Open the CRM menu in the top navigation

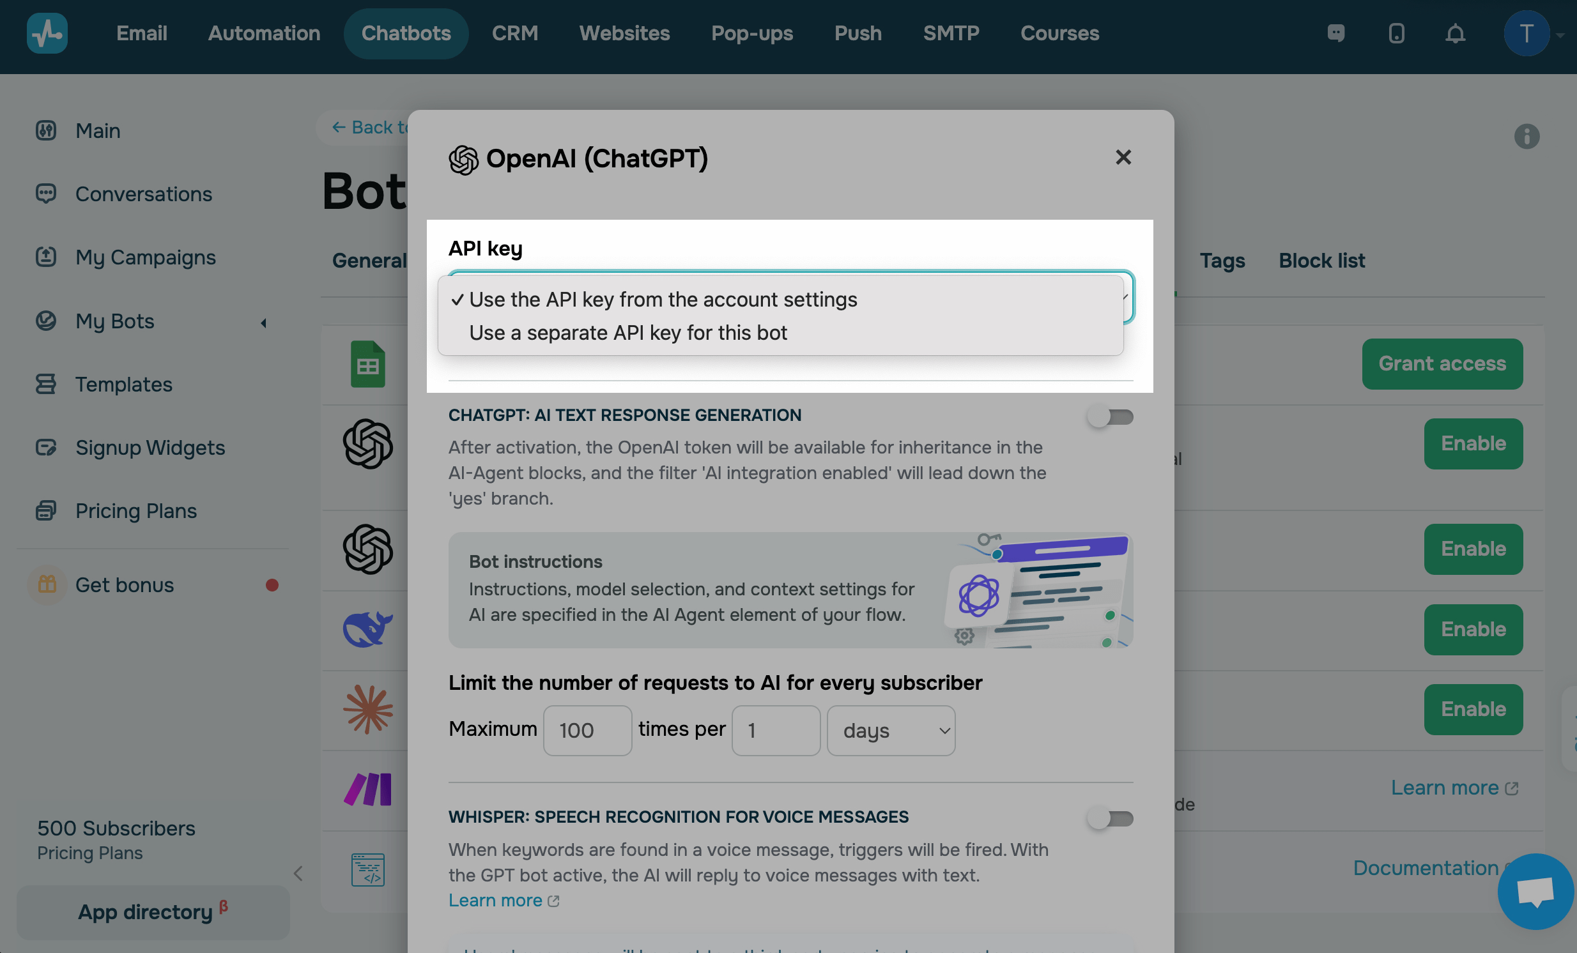click(514, 33)
